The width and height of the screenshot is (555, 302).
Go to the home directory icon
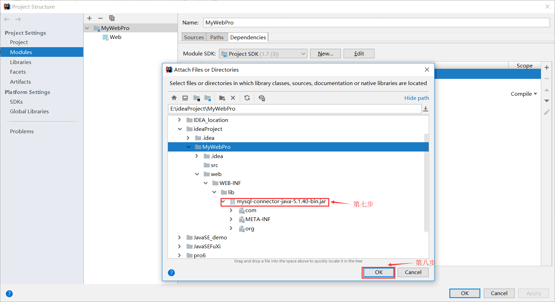tap(174, 98)
